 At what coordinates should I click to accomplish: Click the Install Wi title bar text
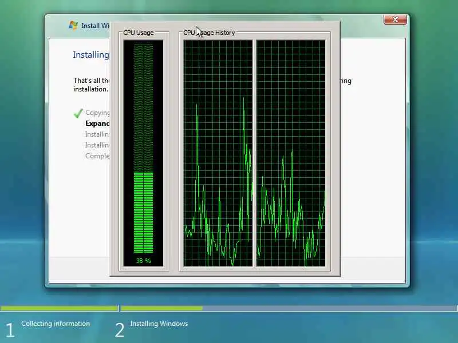pos(95,26)
